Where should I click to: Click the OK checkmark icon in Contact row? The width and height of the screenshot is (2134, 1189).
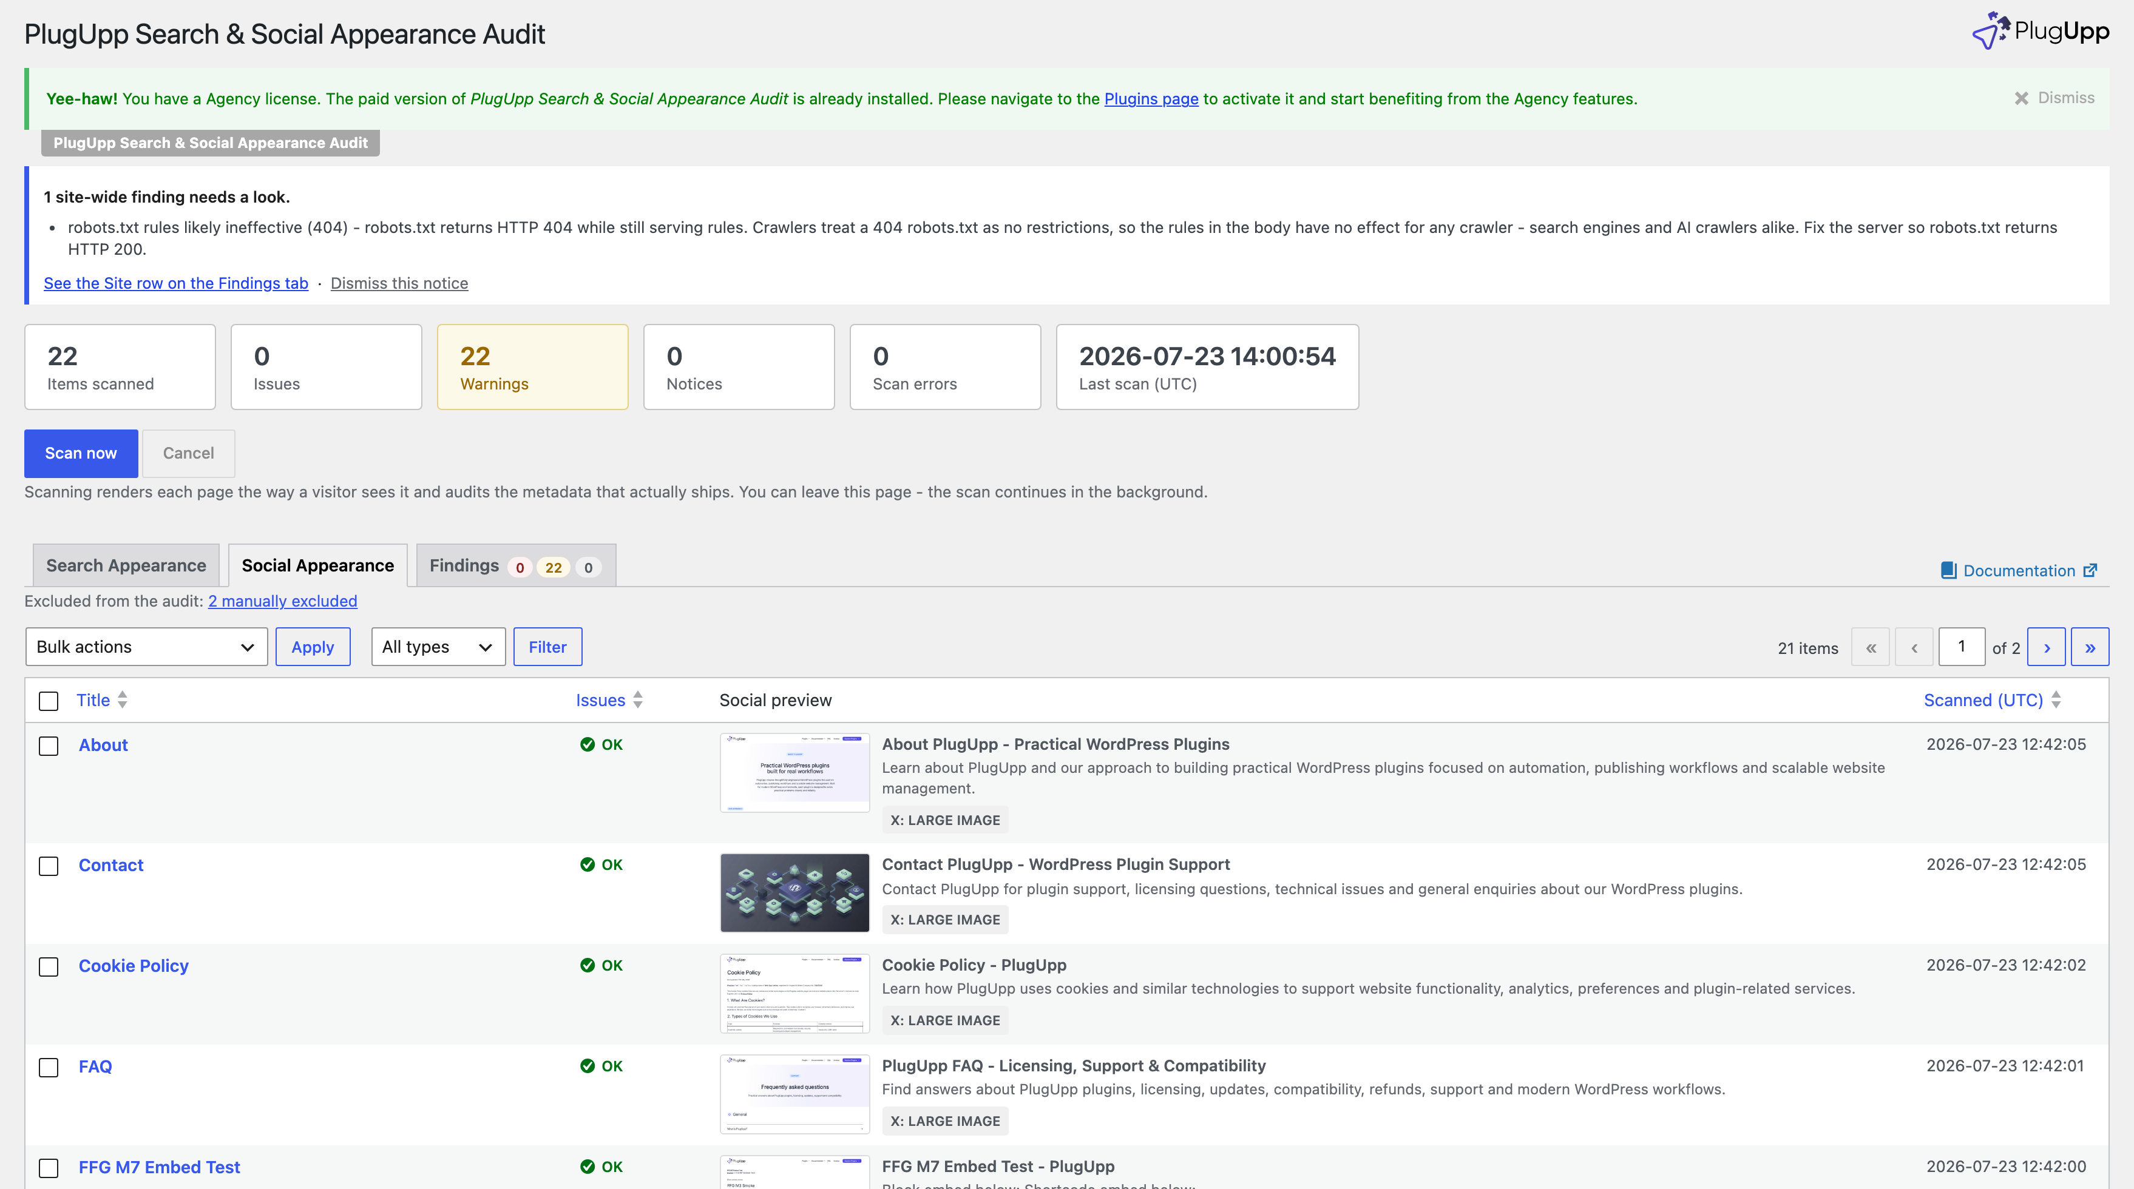pos(588,864)
